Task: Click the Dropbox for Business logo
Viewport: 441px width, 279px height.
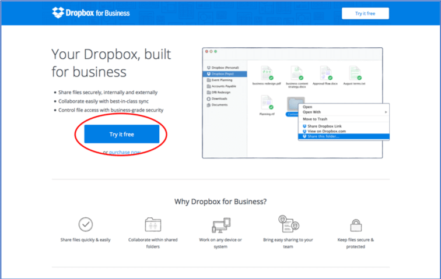Action: coord(91,13)
